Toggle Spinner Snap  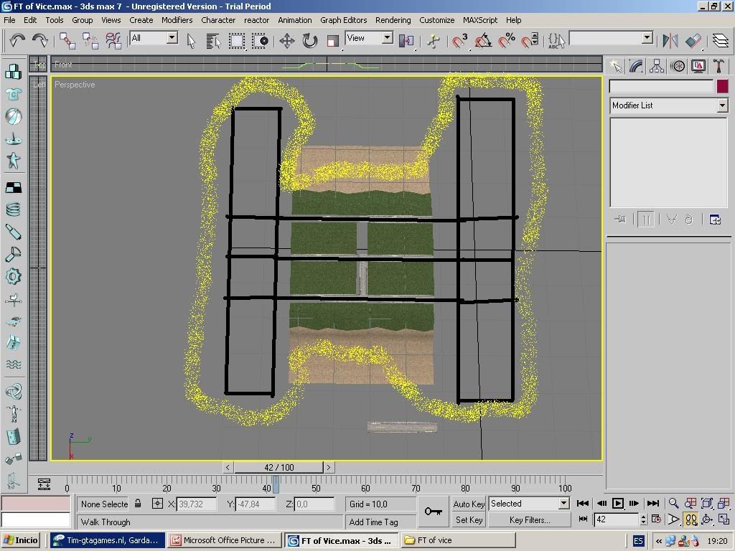coord(529,41)
